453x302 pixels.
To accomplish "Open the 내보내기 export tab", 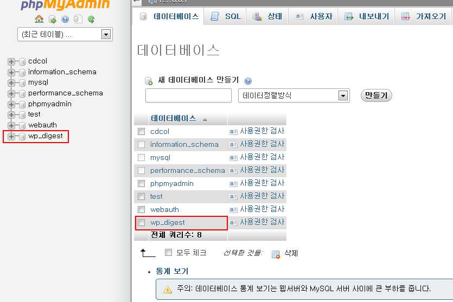I will click(367, 16).
